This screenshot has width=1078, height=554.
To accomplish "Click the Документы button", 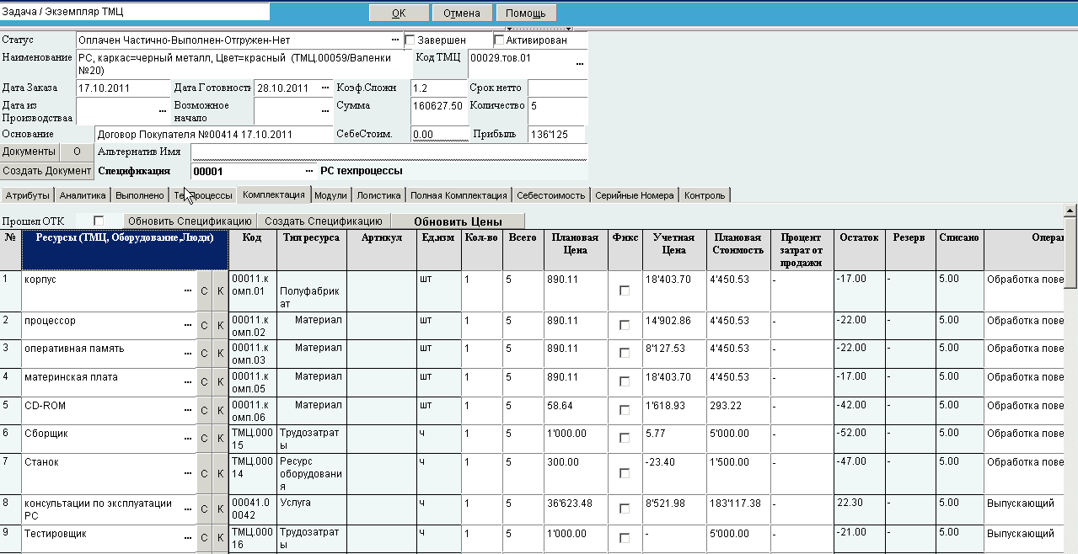I will (29, 152).
